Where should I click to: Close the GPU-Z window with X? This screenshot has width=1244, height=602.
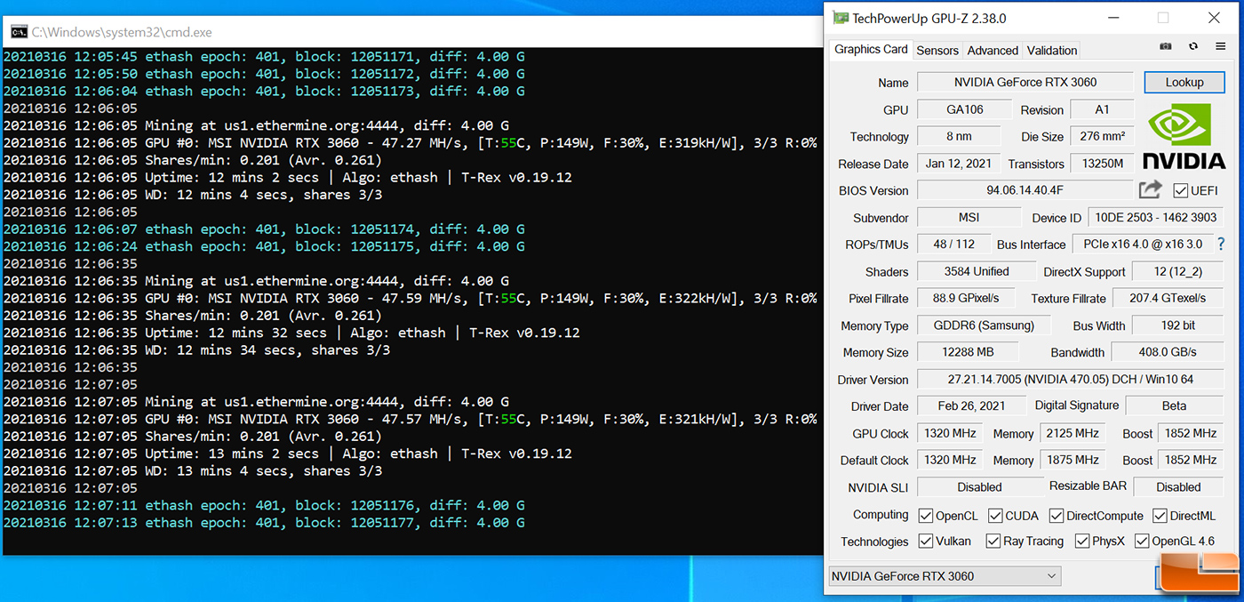pyautogui.click(x=1214, y=18)
